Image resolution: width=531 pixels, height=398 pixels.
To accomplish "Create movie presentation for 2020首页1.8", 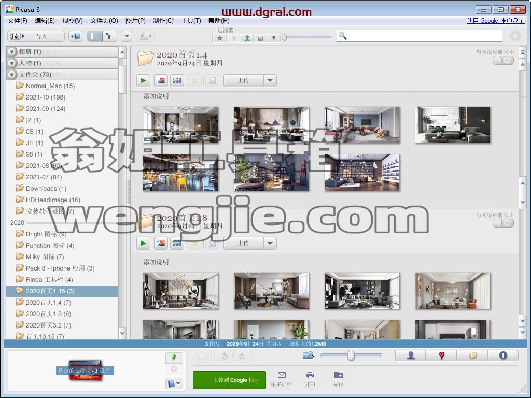I will point(177,243).
